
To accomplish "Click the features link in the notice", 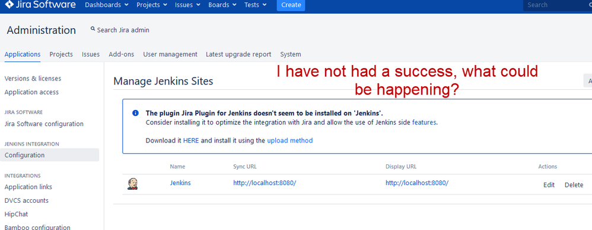I will tap(424, 122).
